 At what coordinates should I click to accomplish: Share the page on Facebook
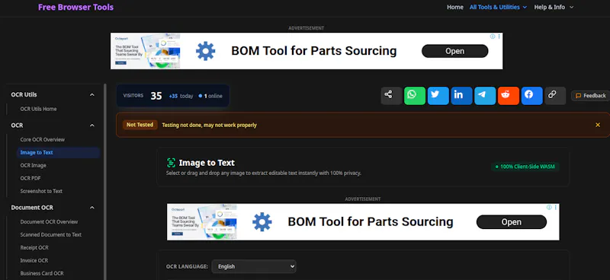(x=531, y=96)
